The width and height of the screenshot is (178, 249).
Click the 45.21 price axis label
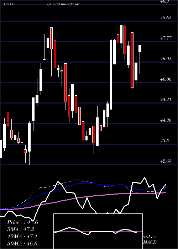[166, 100]
